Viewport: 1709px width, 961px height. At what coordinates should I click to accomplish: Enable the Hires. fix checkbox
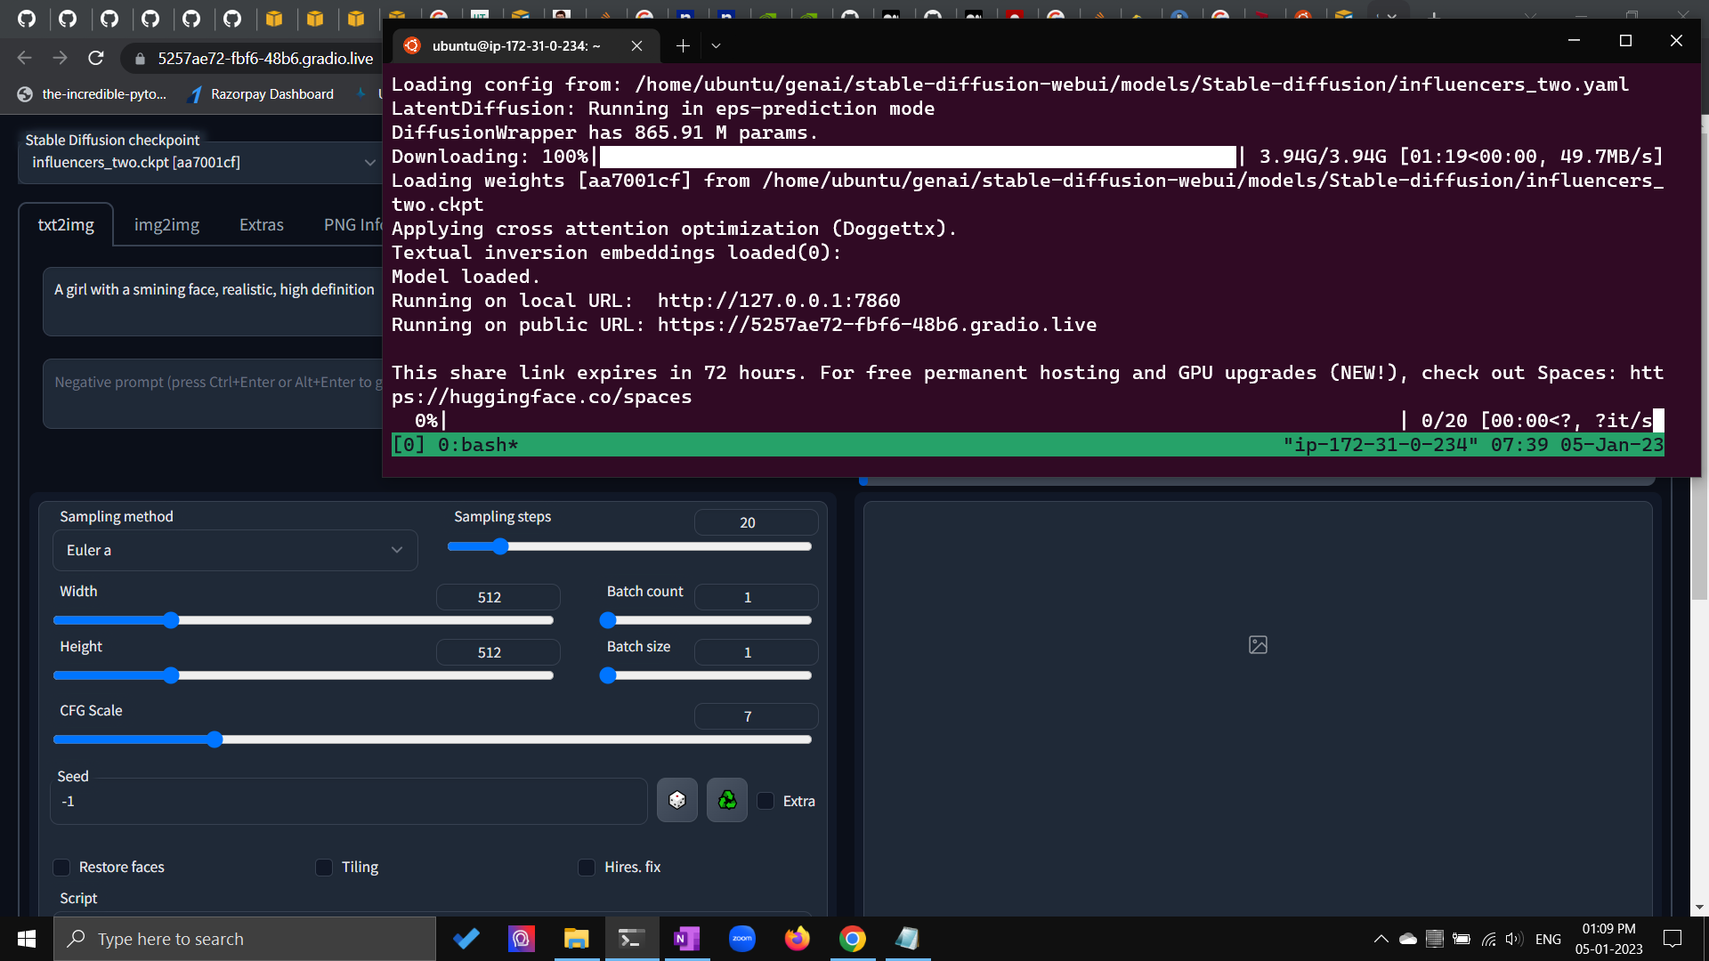[587, 867]
